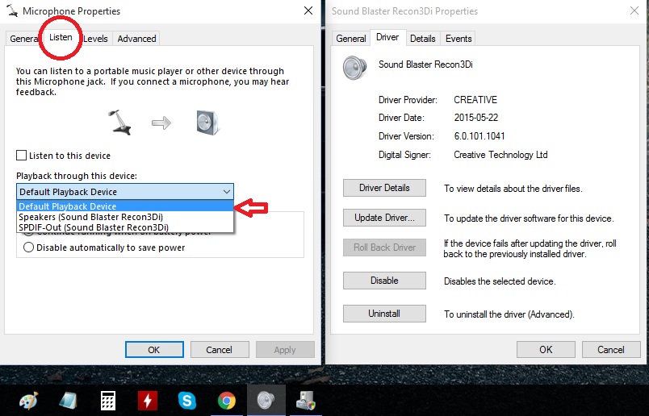The image size is (649, 416).
Task: Click Creative Technology Ltd signer text
Action: point(500,155)
